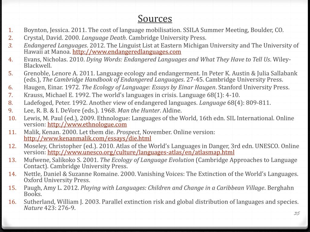
Task: Click the Mufwene, Salikoko S. 2001 reference
Action: tap(160, 163)
